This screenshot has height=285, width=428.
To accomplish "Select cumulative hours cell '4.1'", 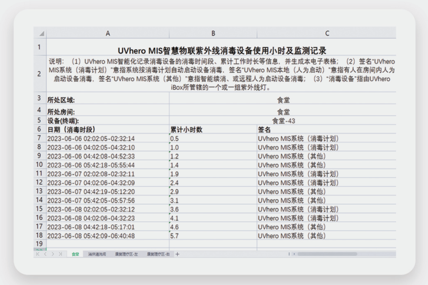I will coord(213,218).
